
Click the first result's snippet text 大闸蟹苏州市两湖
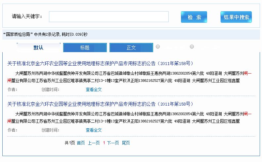pyautogui.click(x=31, y=73)
